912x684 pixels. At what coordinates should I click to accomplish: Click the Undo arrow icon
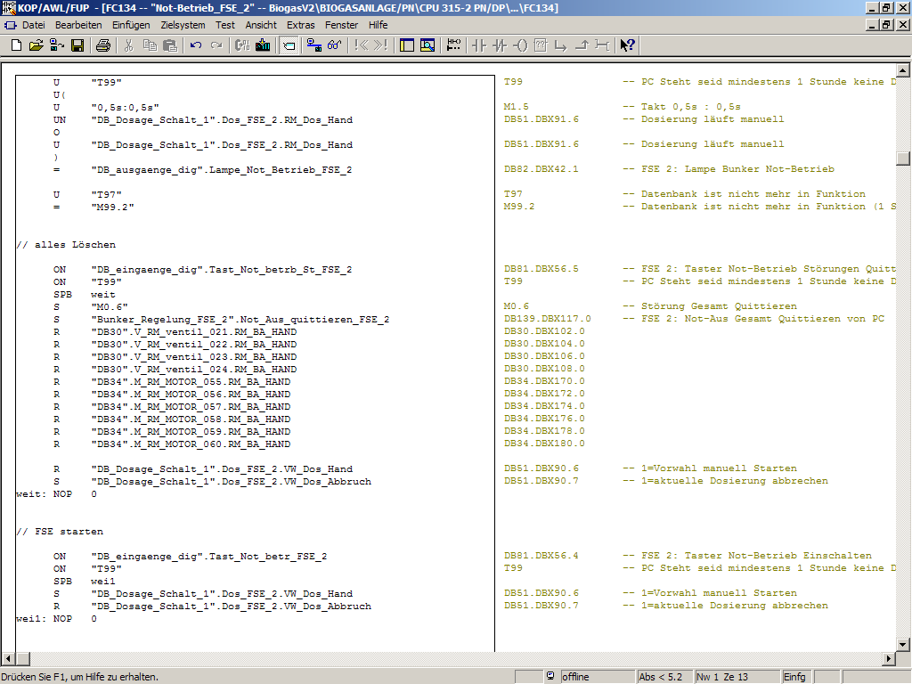point(196,45)
